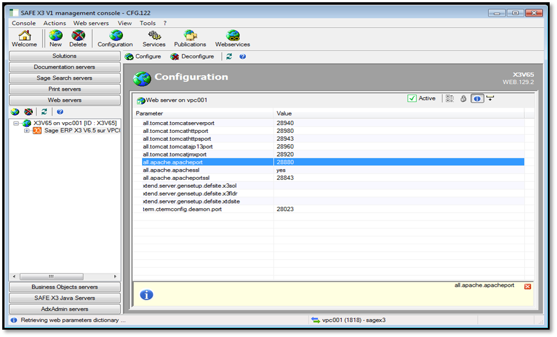
Task: Click the New web server icon
Action: [x=55, y=38]
